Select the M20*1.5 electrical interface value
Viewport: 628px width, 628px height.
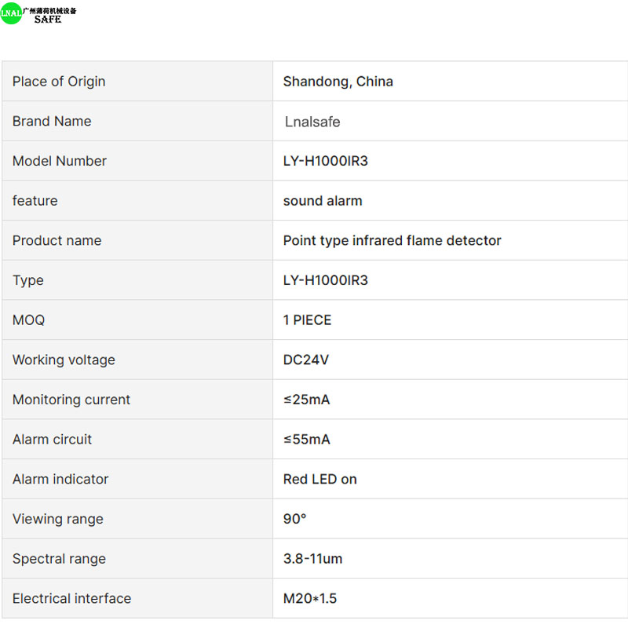(309, 598)
